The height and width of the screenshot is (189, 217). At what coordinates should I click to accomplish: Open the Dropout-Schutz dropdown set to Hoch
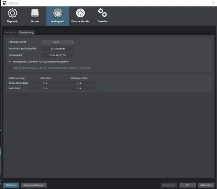58,42
